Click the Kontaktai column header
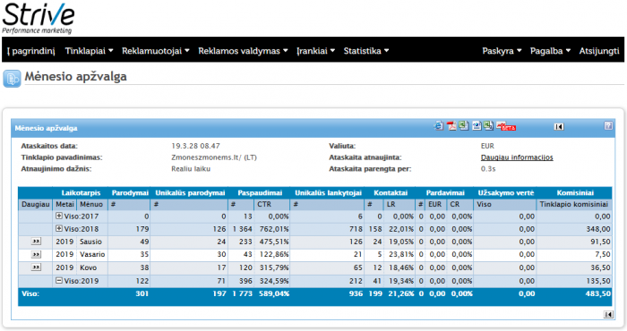 click(391, 193)
